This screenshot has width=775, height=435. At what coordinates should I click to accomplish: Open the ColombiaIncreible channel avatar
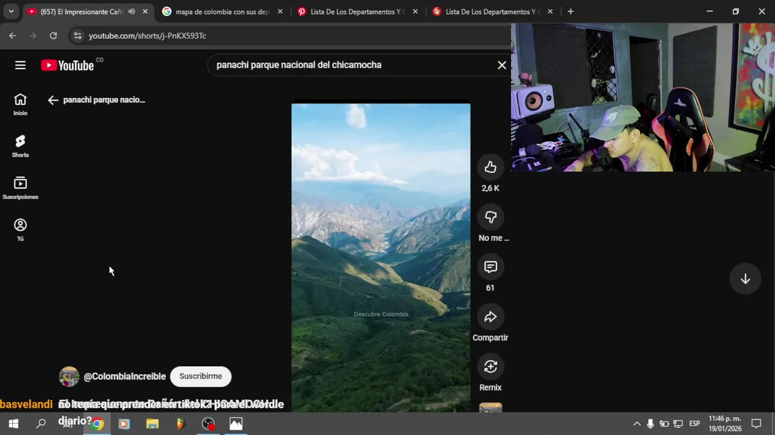[69, 376]
